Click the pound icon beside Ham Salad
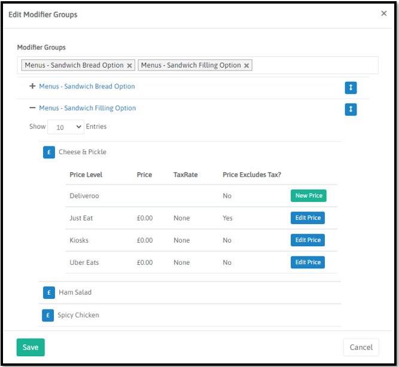The width and height of the screenshot is (399, 367). [49, 293]
